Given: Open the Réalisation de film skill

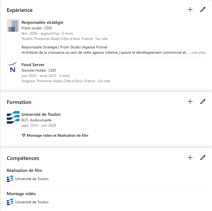Looking at the screenshot, I should tap(24, 170).
